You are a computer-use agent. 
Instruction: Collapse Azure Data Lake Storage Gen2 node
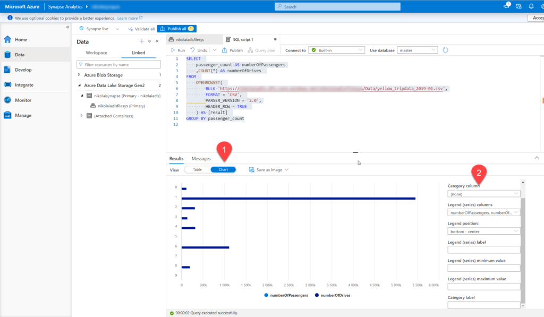click(x=79, y=85)
